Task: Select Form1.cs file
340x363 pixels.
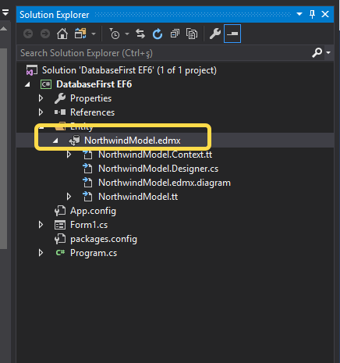Action: point(89,225)
